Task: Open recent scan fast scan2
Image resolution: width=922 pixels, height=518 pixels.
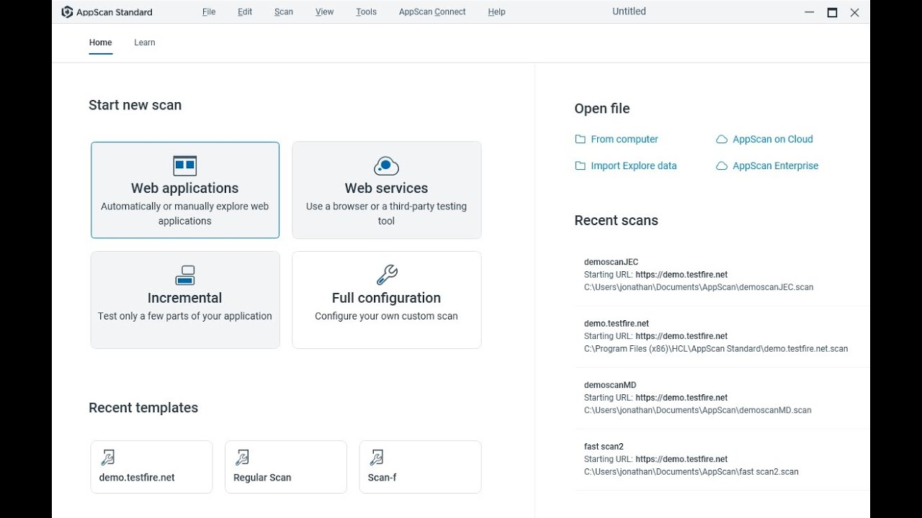Action: click(x=722, y=459)
